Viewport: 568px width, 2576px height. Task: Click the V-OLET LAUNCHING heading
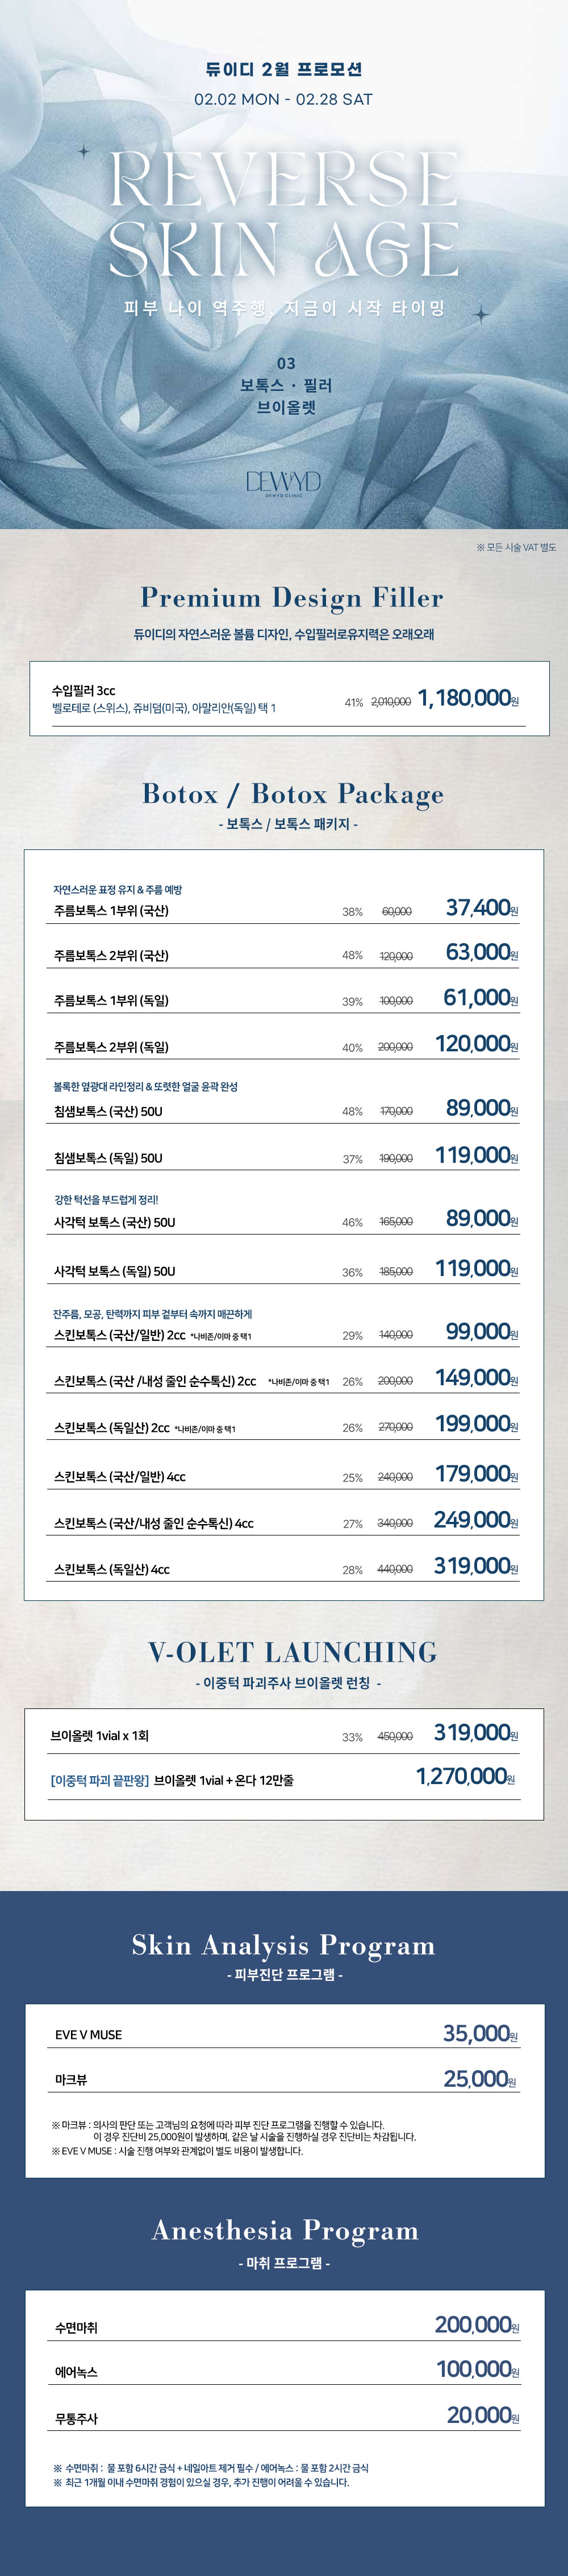[x=293, y=1651]
